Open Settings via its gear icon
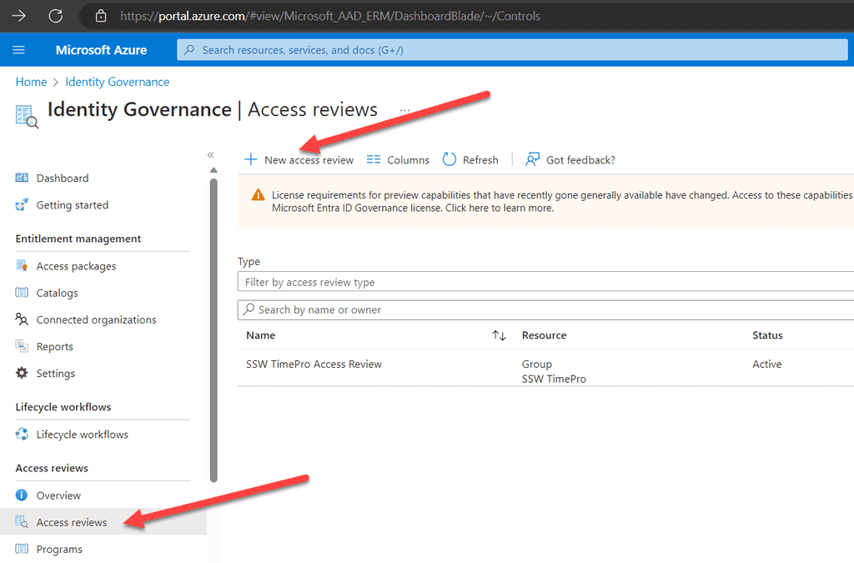Image resolution: width=854 pixels, height=563 pixels. 23,373
